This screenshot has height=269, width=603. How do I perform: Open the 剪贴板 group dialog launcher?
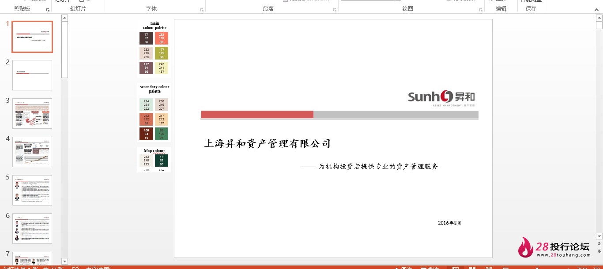48,10
